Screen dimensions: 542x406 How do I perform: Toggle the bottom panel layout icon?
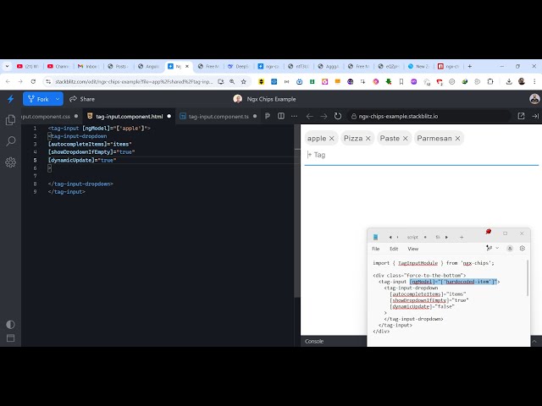coord(10,339)
